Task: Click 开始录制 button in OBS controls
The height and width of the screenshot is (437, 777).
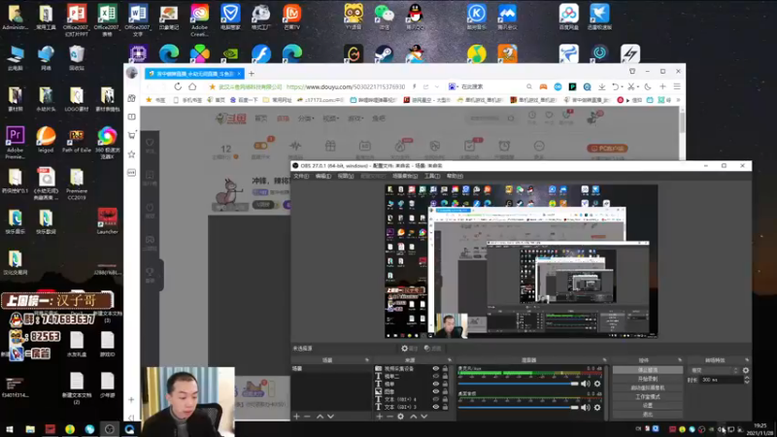Action: pos(648,379)
